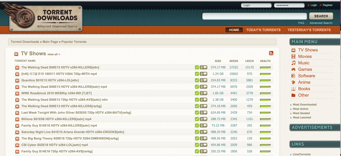Click the Other folder icon in Main Menu
The height and width of the screenshot is (156, 341).
tap(293, 95)
